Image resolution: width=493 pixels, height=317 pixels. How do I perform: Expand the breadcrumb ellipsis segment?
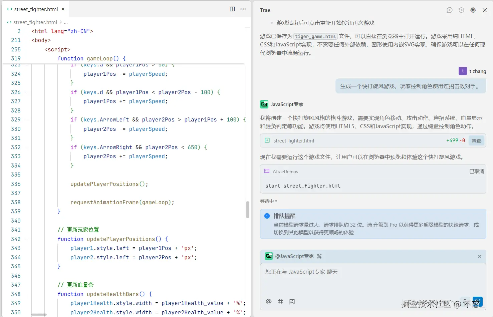tap(66, 22)
